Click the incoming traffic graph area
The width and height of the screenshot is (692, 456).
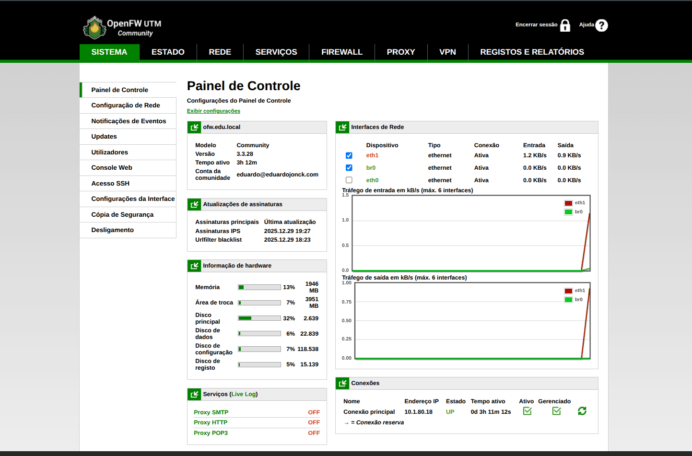pyautogui.click(x=471, y=233)
